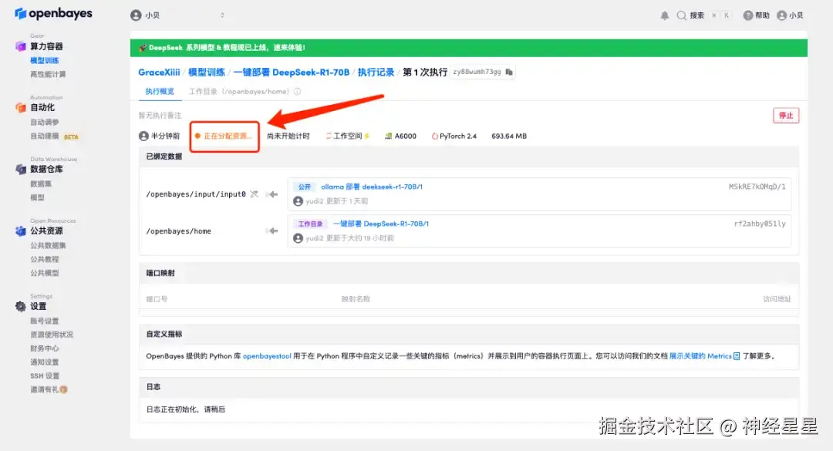This screenshot has height=451, width=833.
Task: Open 公共模型 in sidebar
Action: point(45,273)
